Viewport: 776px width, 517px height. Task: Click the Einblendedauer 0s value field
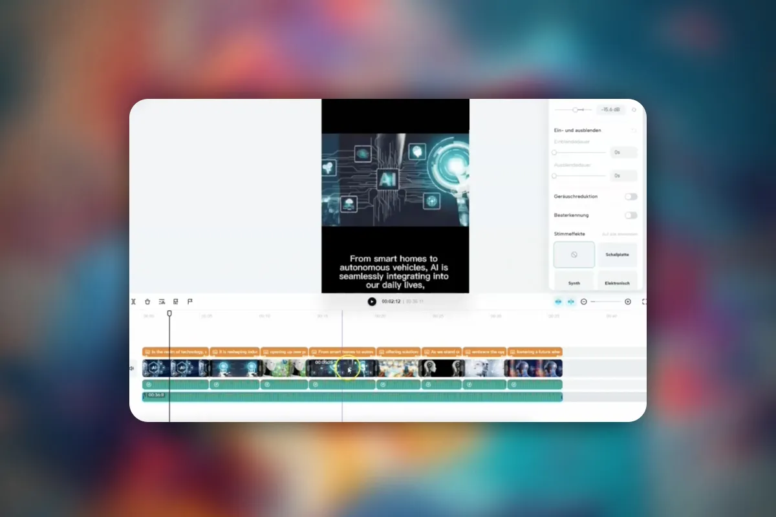pos(624,153)
